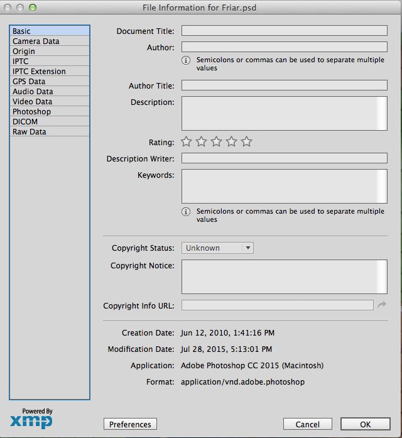The width and height of the screenshot is (402, 438).
Task: Open the Photoshop category
Action: pos(50,111)
